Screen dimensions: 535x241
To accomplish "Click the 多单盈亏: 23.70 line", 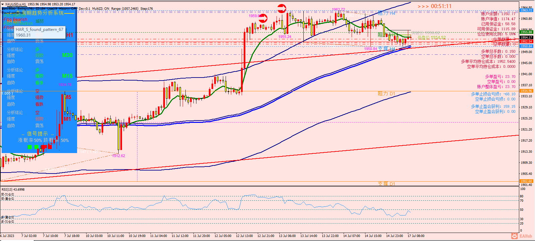I will pos(500,77).
